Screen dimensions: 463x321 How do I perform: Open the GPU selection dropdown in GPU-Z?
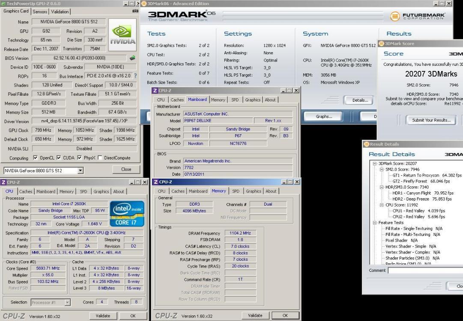pos(81,171)
